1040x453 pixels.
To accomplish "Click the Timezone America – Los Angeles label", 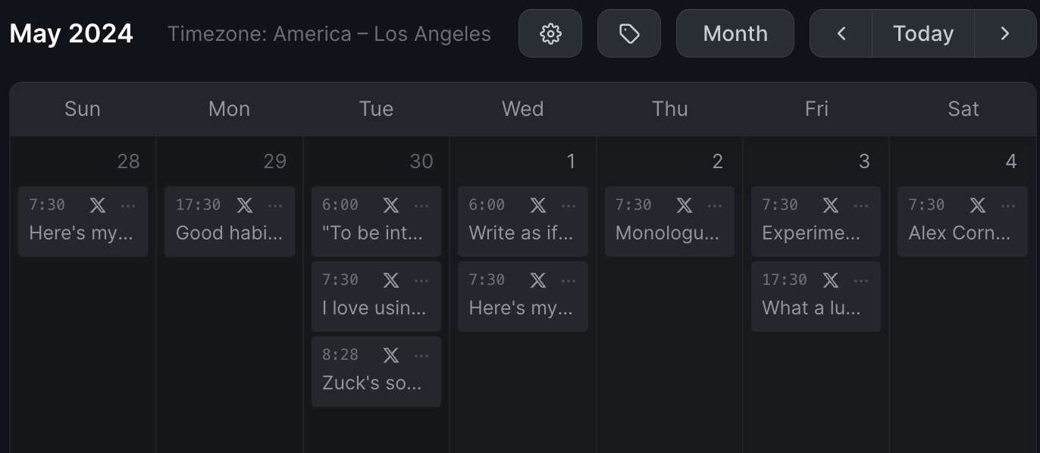I will click(329, 34).
